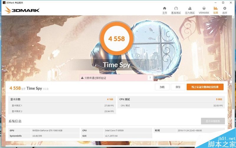The image size is (236, 148).
Task: Click the 保存 save button
Action: [178, 87]
